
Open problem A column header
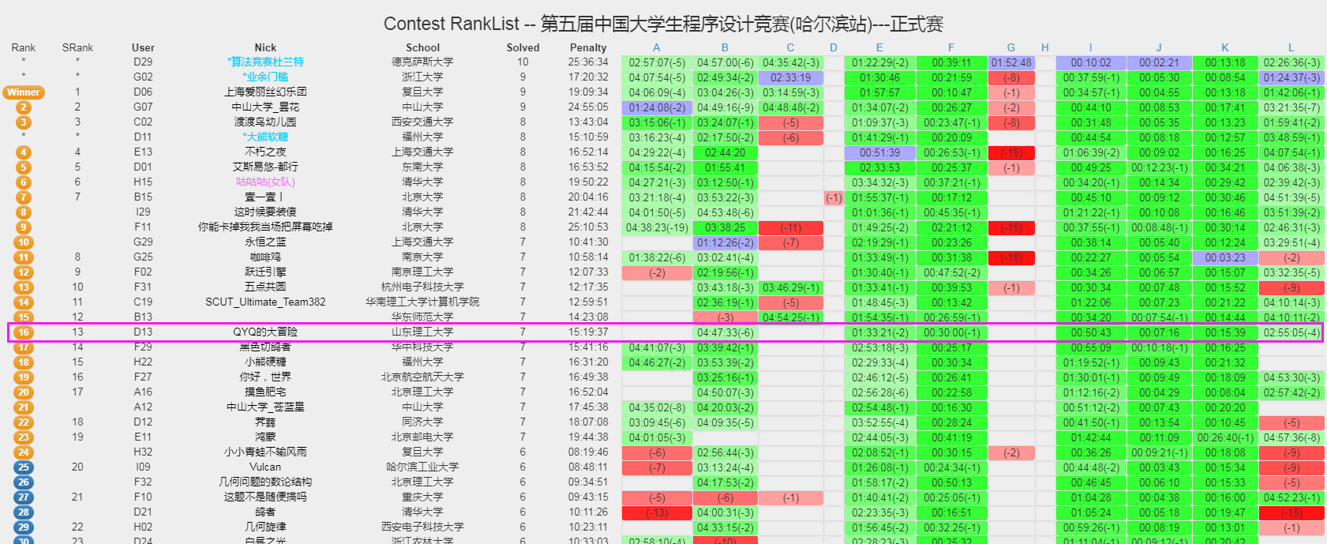click(656, 47)
